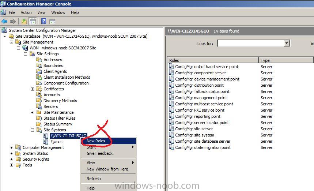Click the Client Agents icon
Viewport: 314px width, 191px height.
click(39, 71)
